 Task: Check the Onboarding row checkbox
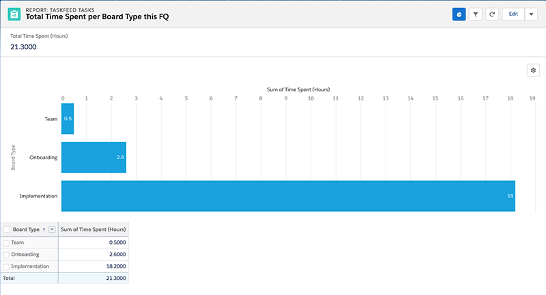(6, 254)
